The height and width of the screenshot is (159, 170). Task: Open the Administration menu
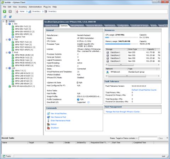coord(35,7)
